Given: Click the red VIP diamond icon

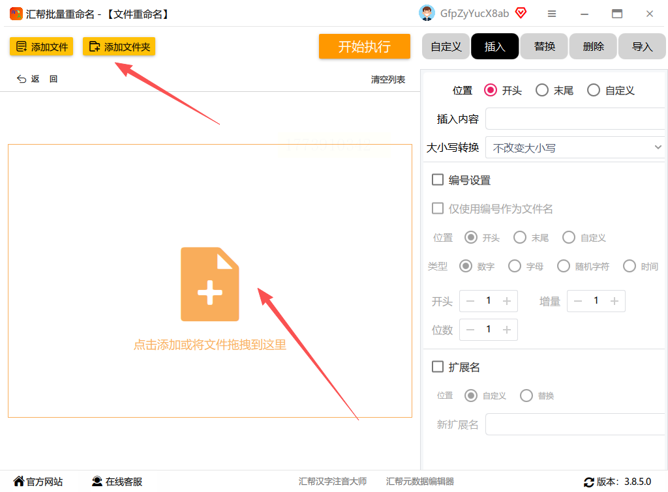Looking at the screenshot, I should pyautogui.click(x=521, y=13).
